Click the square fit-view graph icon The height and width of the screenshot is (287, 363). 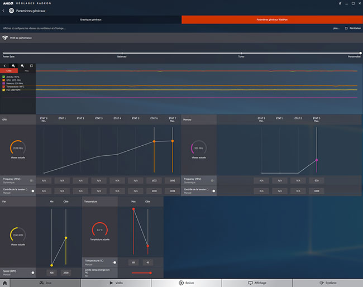point(31,65)
